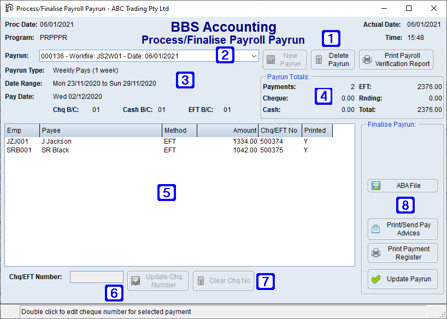Click the printer icon on Print Payment Register
447x319 pixels.
click(376, 252)
